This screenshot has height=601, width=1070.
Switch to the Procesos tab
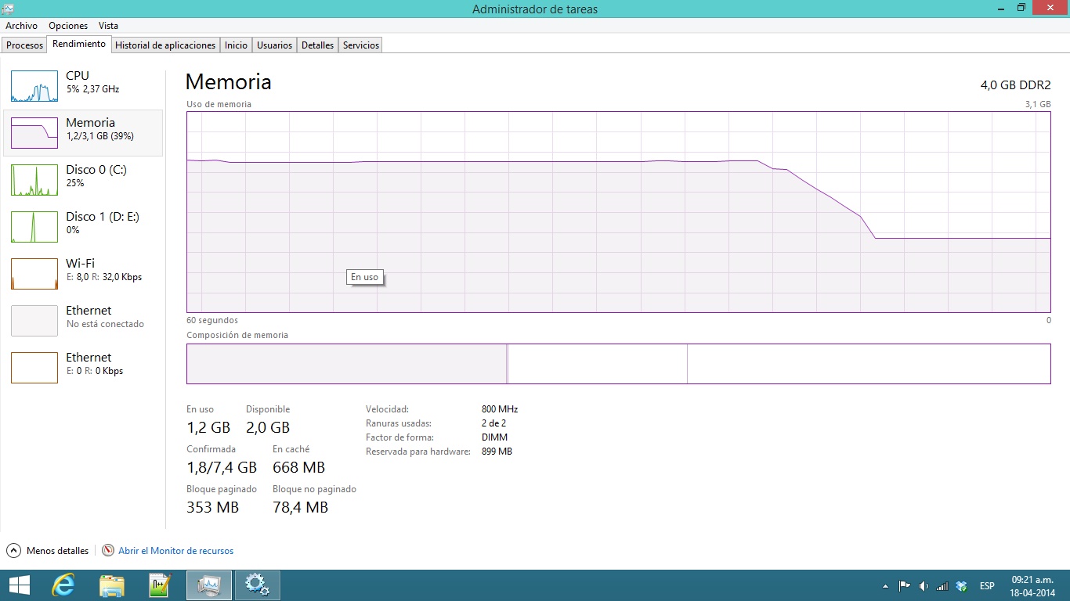(24, 45)
